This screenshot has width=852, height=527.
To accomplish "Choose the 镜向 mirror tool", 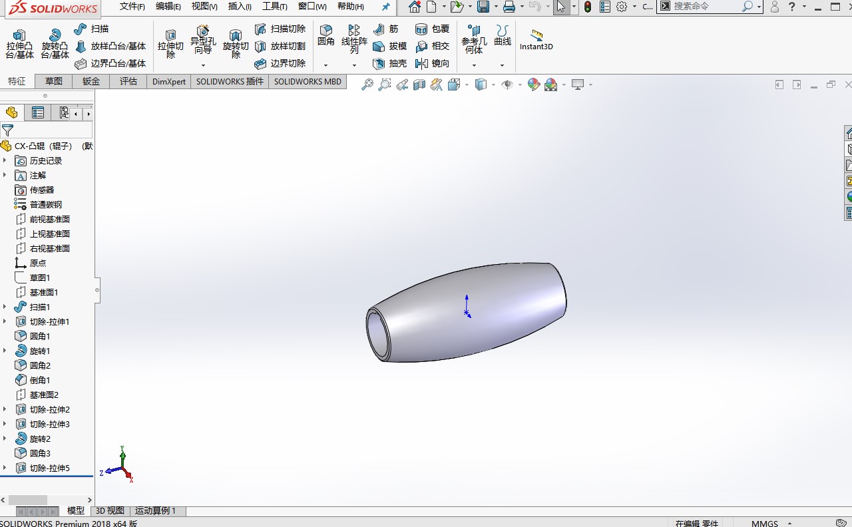I will (432, 64).
